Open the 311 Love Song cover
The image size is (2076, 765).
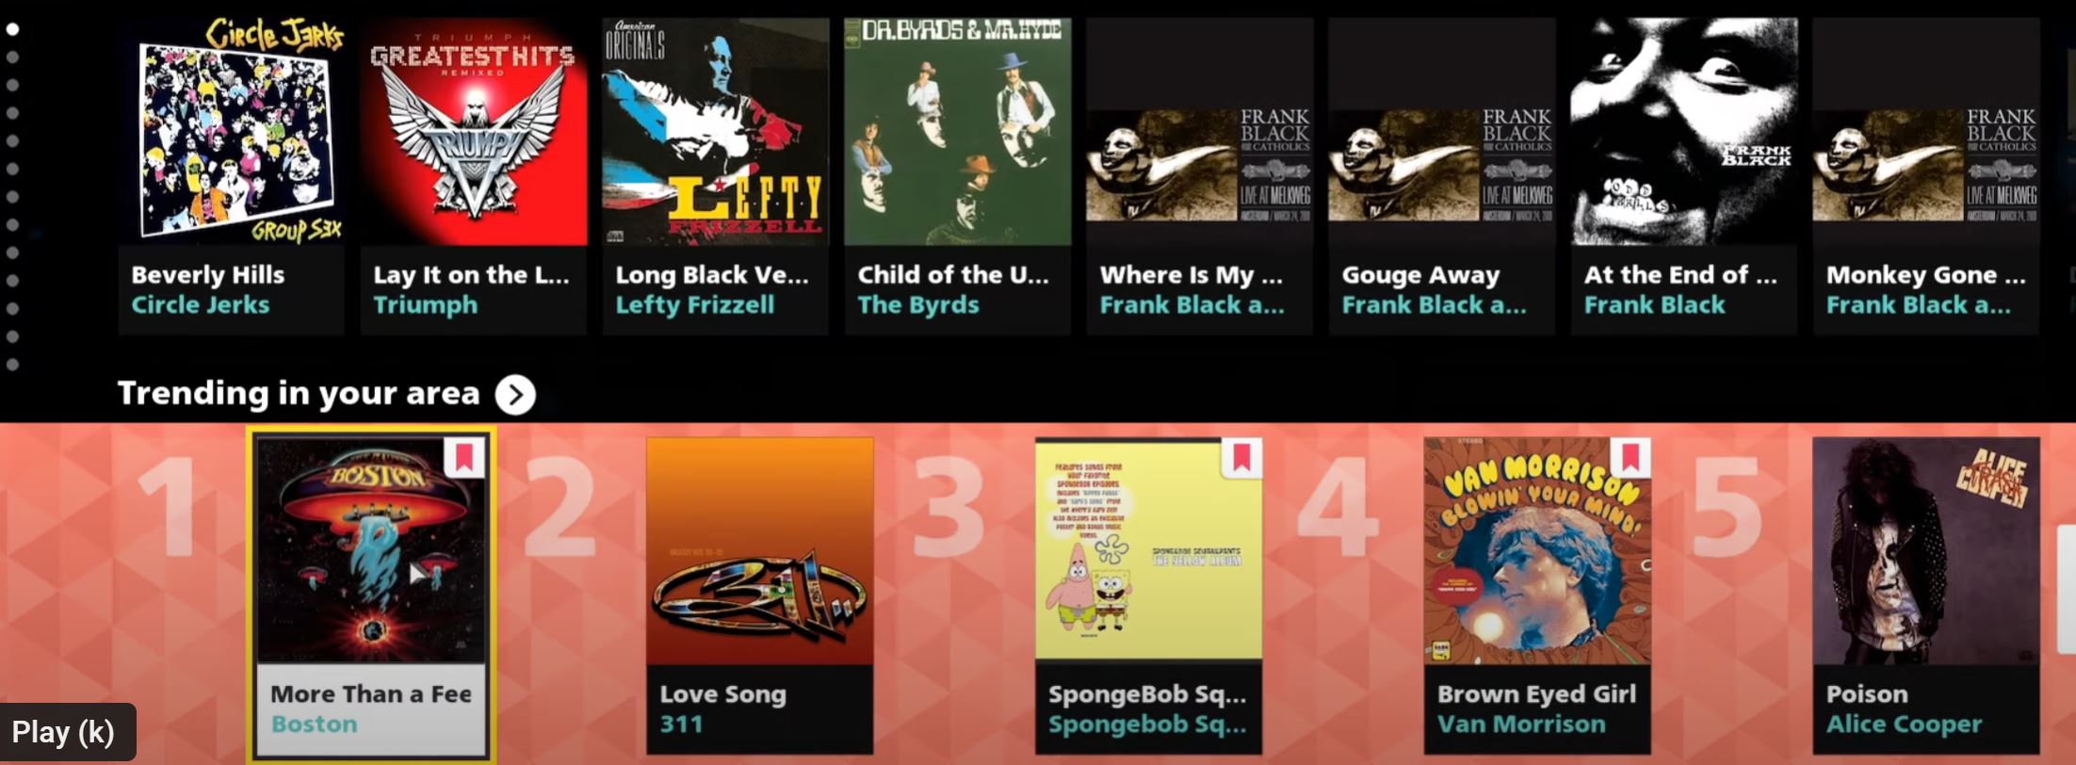(x=760, y=551)
